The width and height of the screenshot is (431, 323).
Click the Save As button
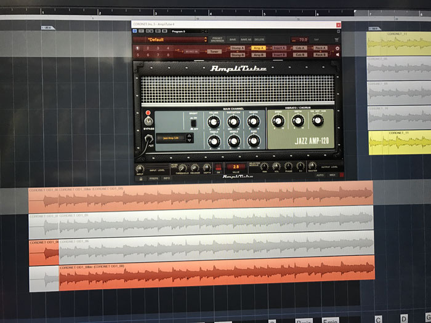tap(246, 39)
